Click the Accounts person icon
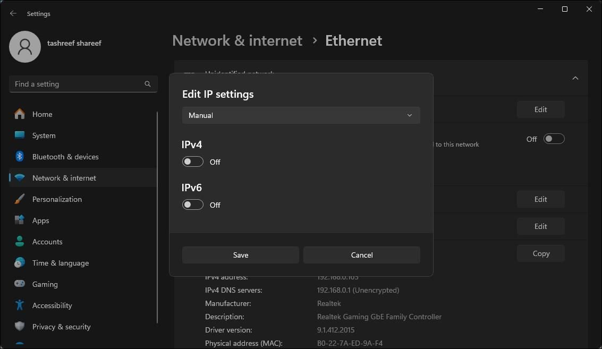The width and height of the screenshot is (602, 349). click(x=20, y=242)
